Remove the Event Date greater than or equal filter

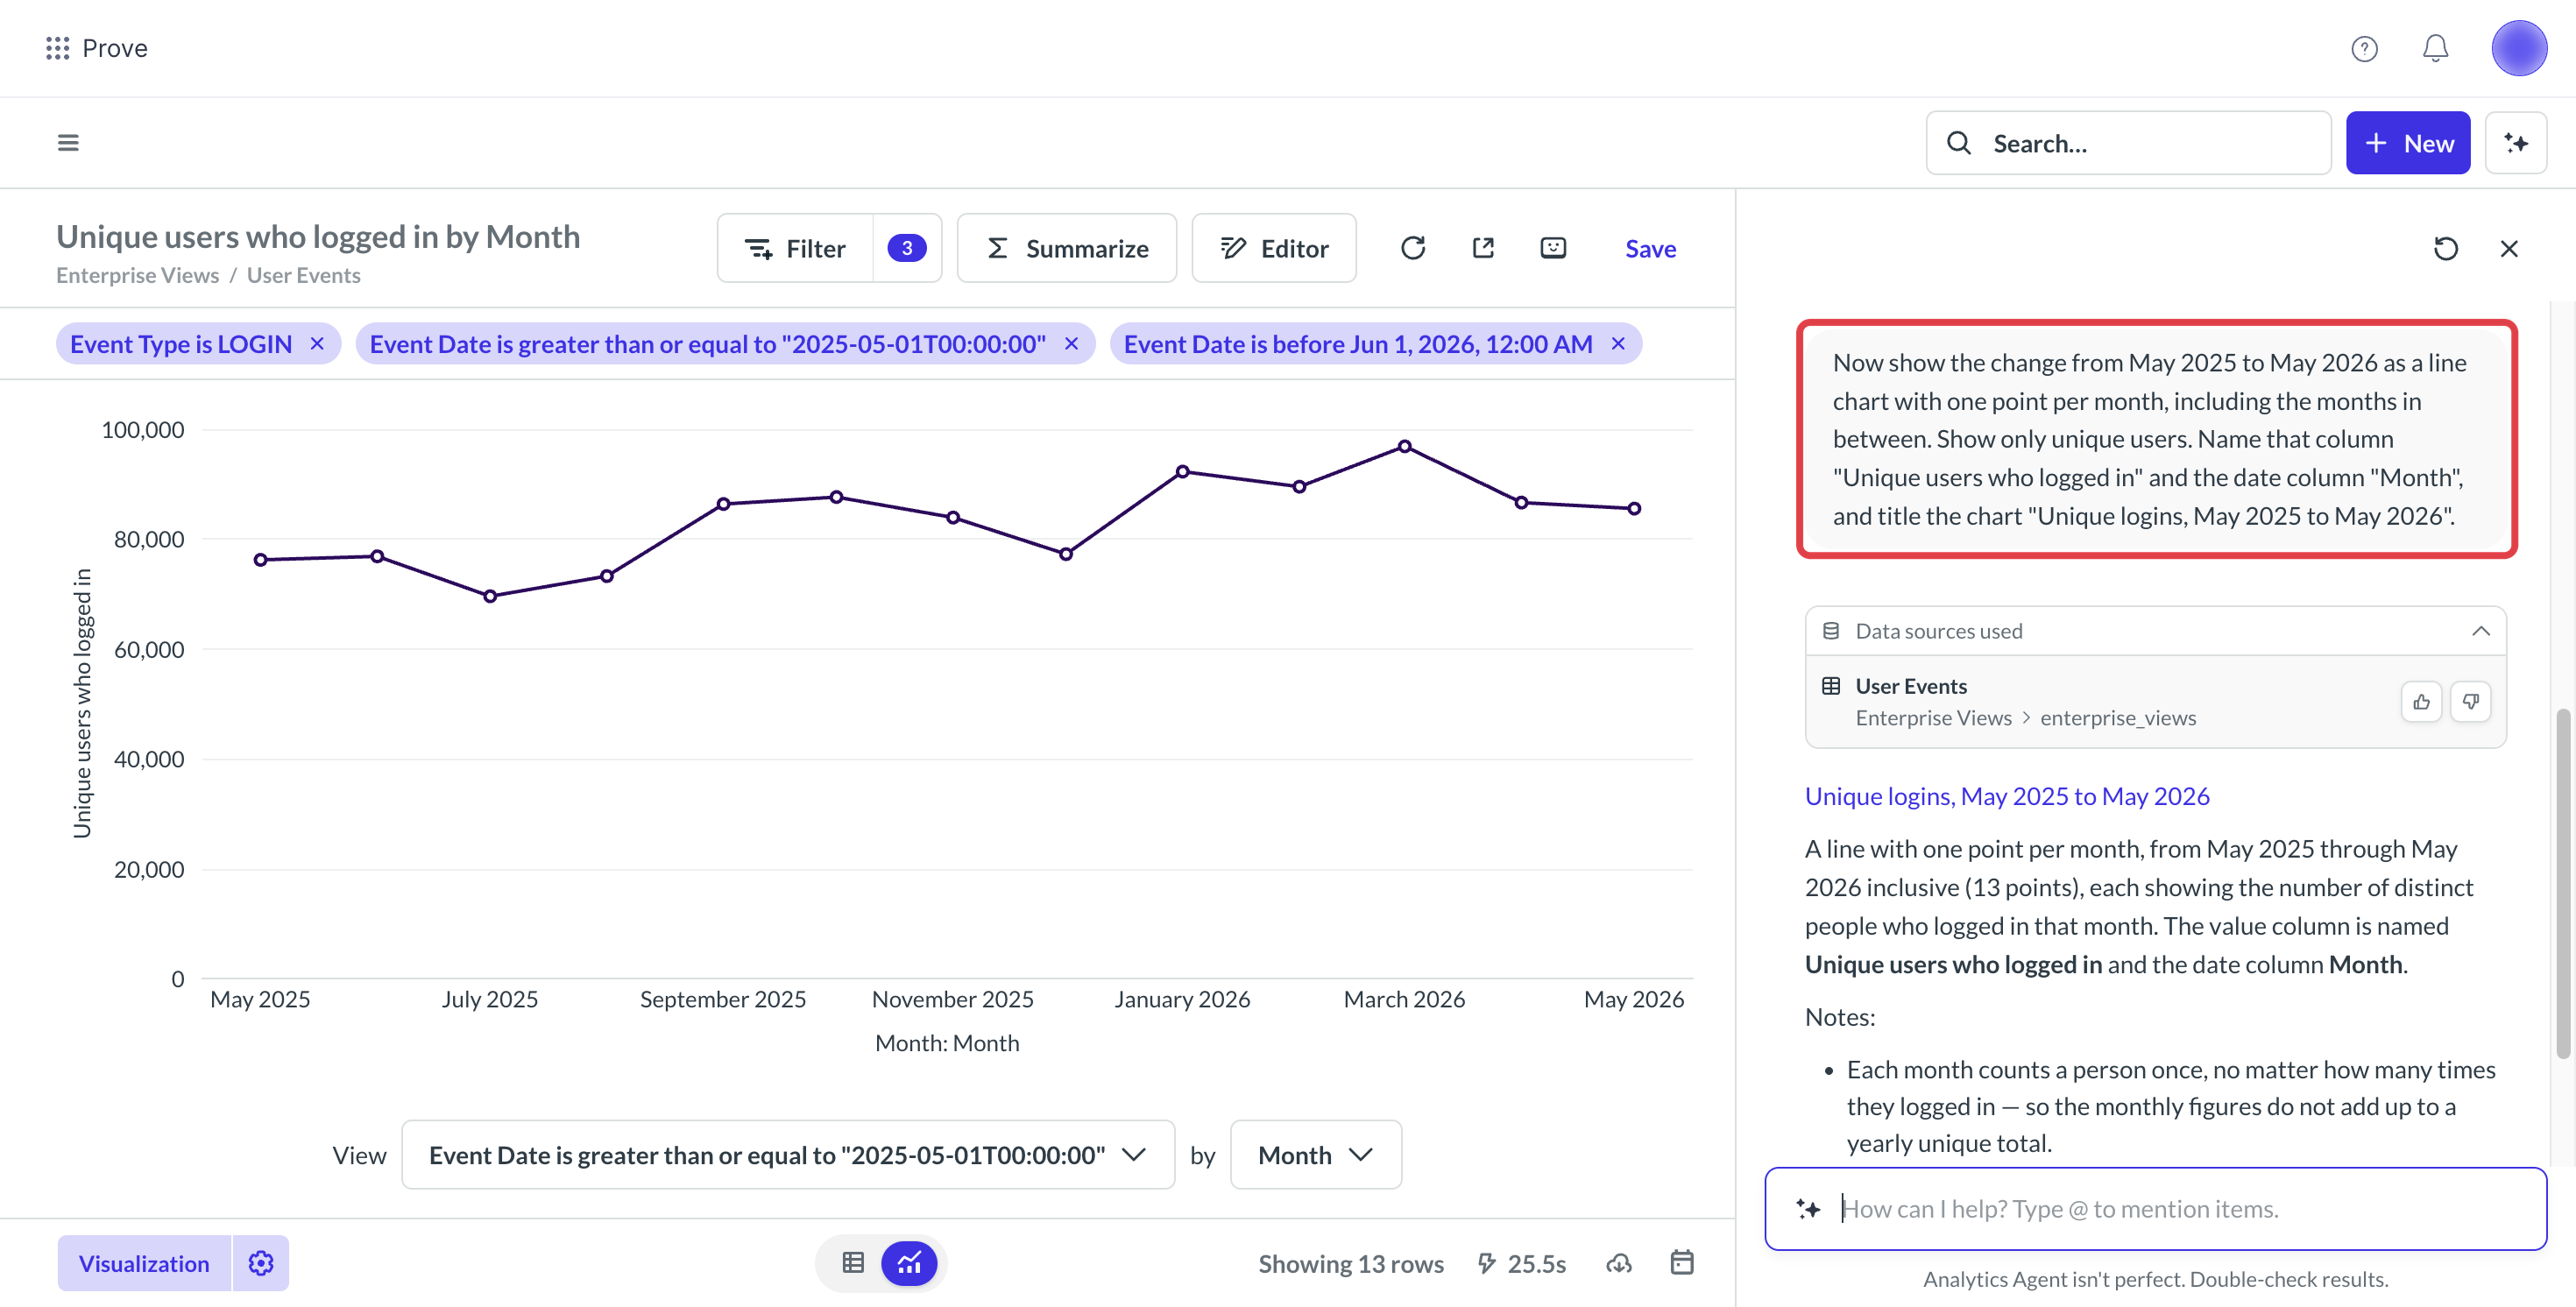click(1071, 344)
